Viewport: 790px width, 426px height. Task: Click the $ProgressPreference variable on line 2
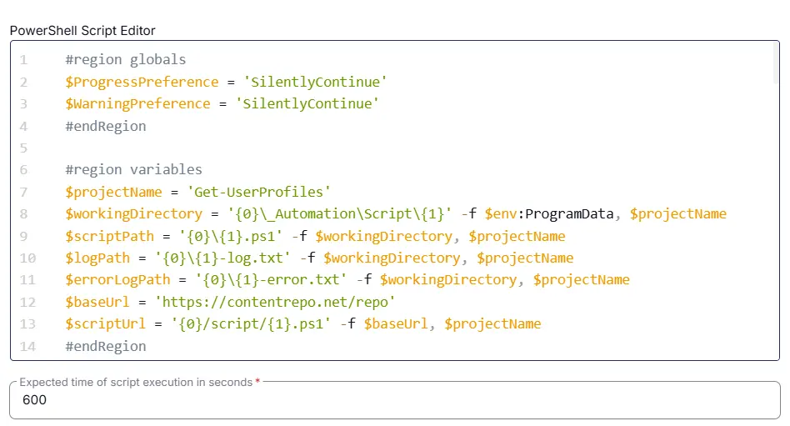pos(142,82)
